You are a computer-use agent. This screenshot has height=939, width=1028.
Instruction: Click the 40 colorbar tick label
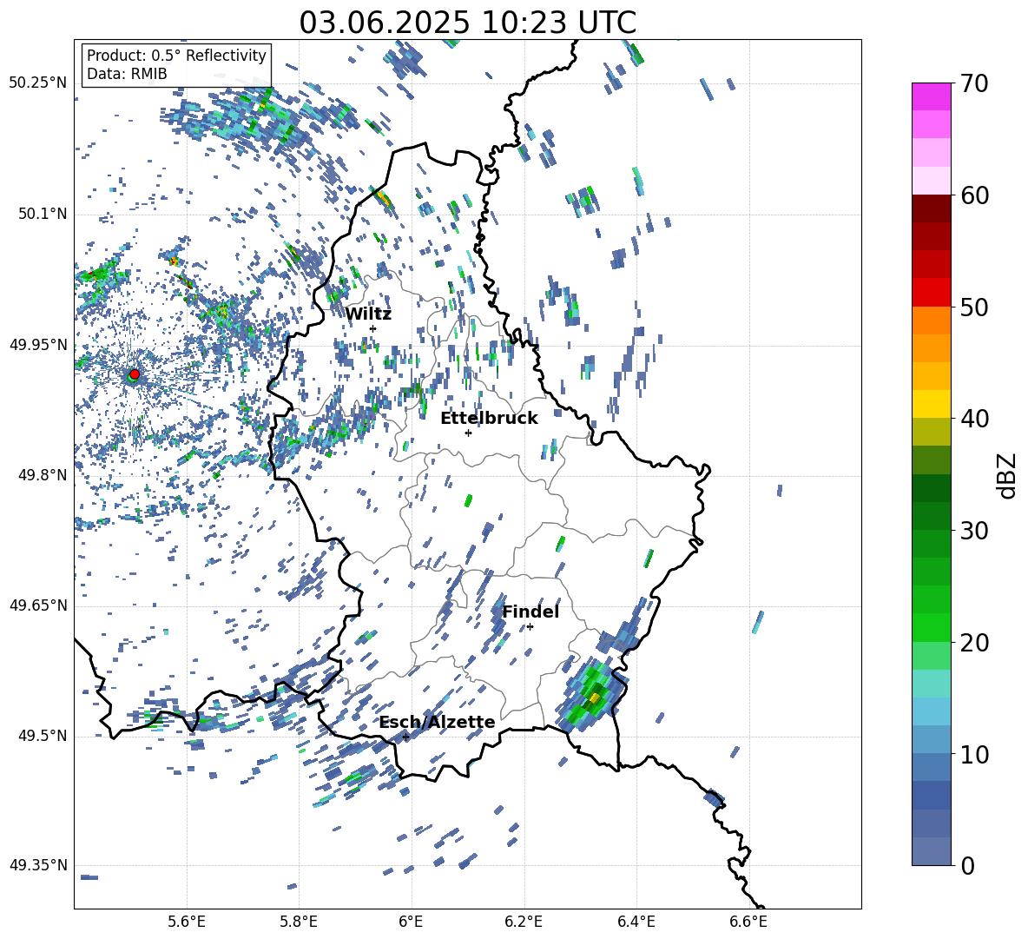click(x=974, y=419)
